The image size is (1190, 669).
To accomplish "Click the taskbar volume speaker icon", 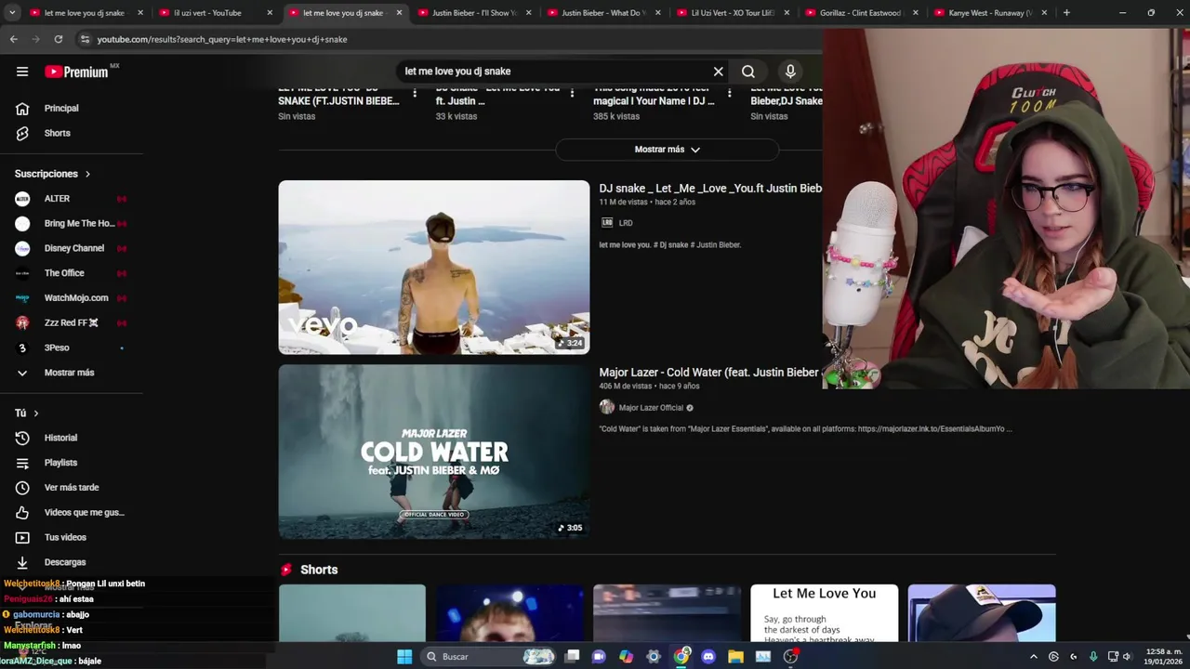I will (1128, 657).
